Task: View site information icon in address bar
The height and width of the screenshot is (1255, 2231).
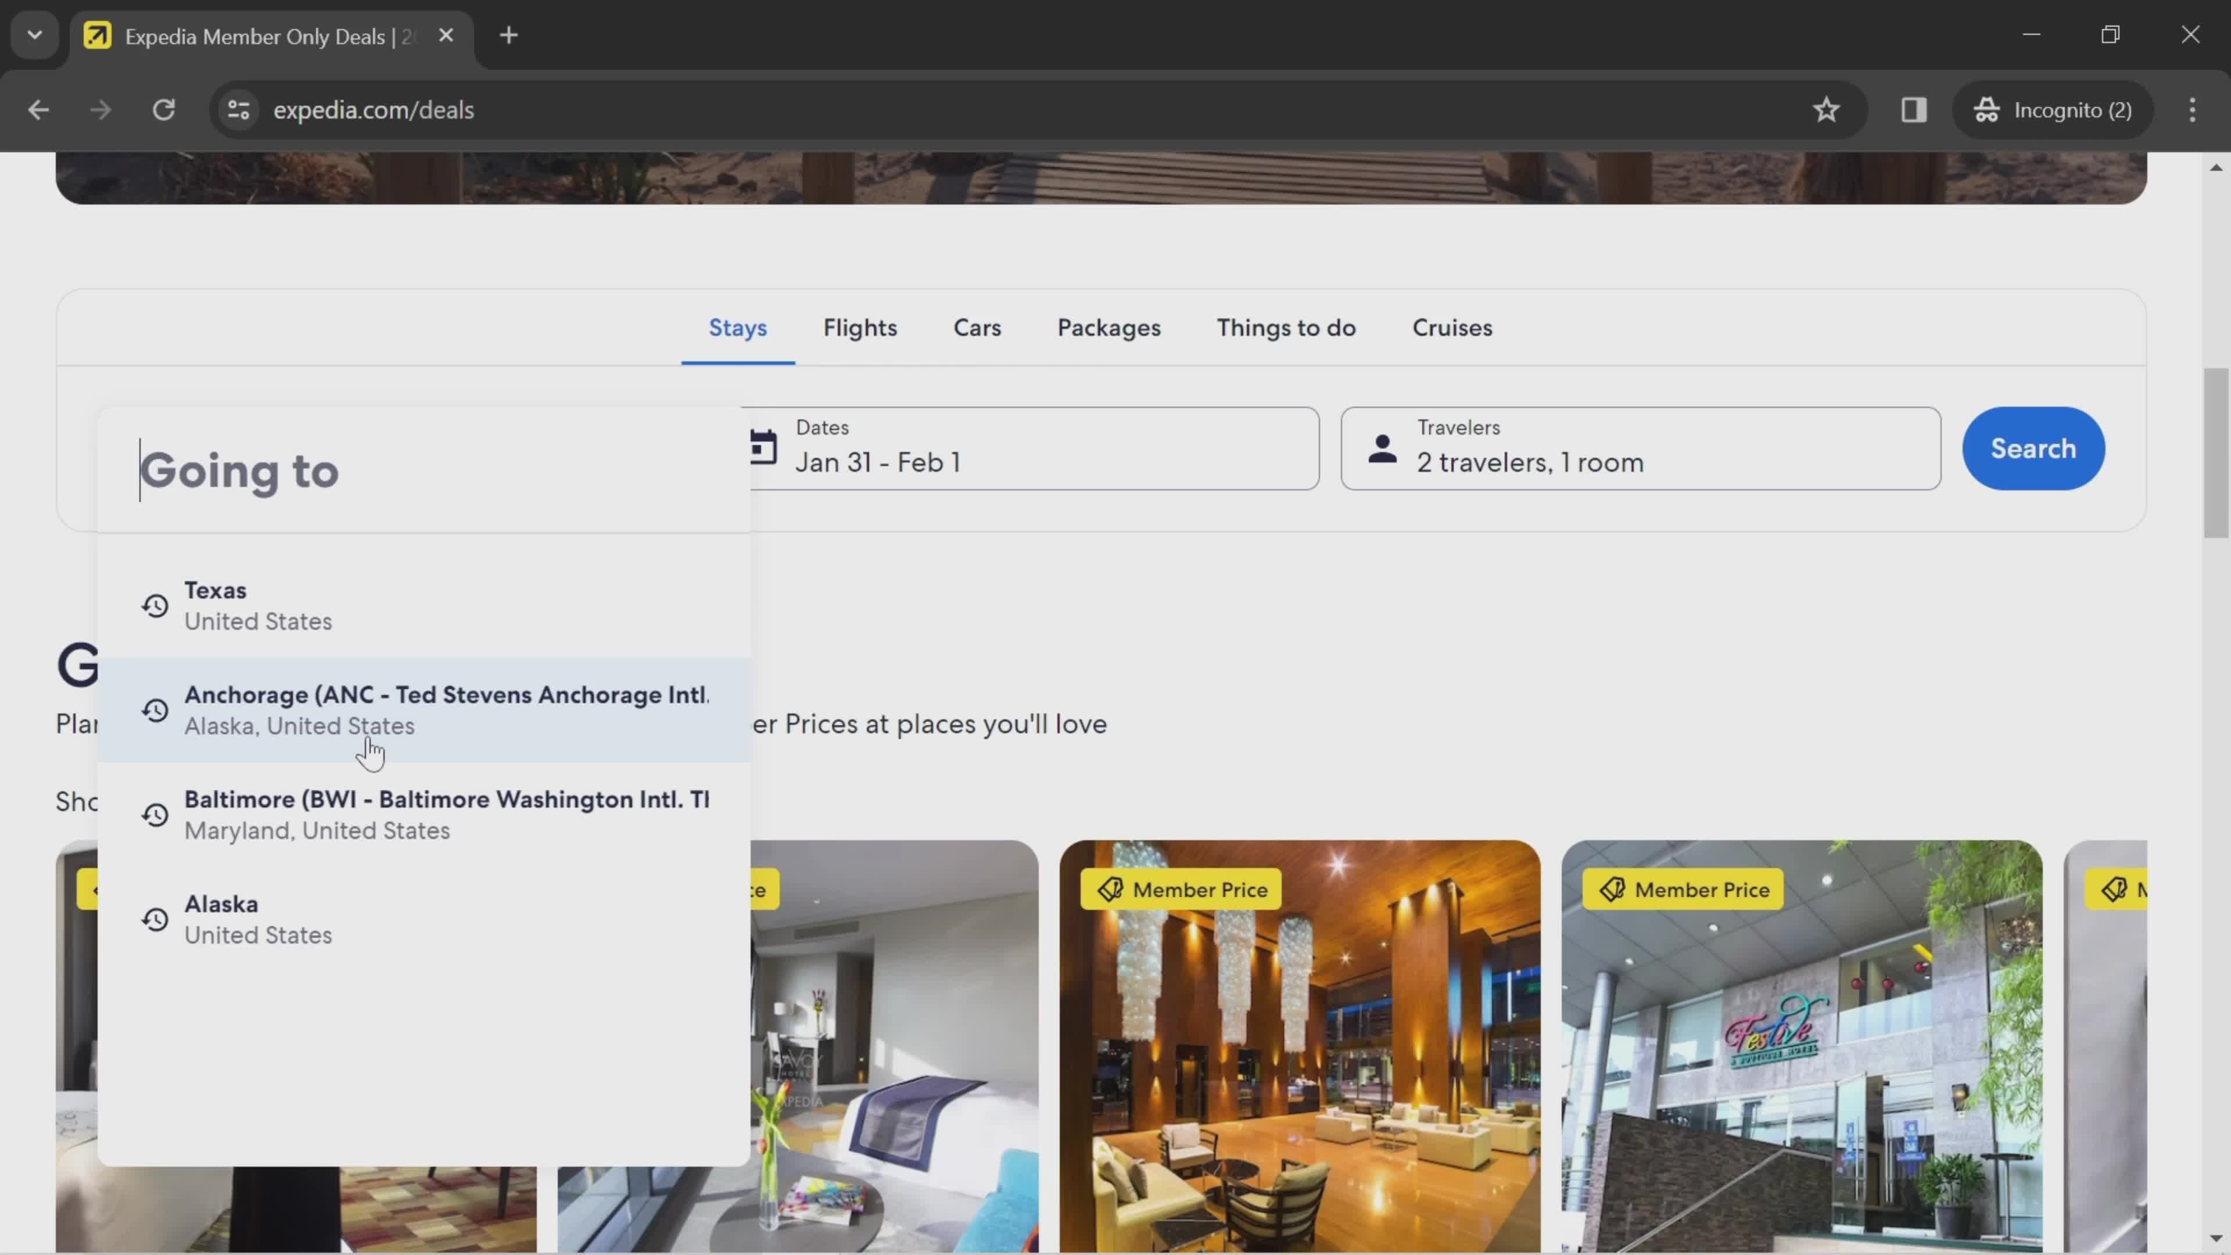Action: click(x=238, y=110)
